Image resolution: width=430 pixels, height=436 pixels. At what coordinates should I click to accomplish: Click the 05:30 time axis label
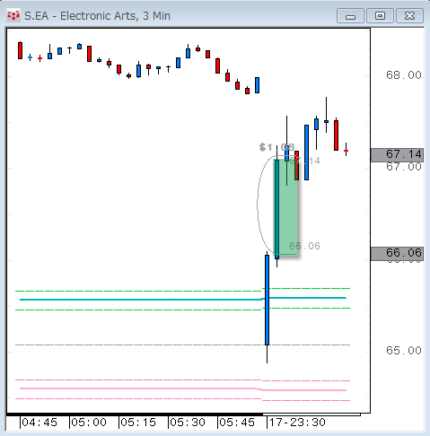(188, 423)
